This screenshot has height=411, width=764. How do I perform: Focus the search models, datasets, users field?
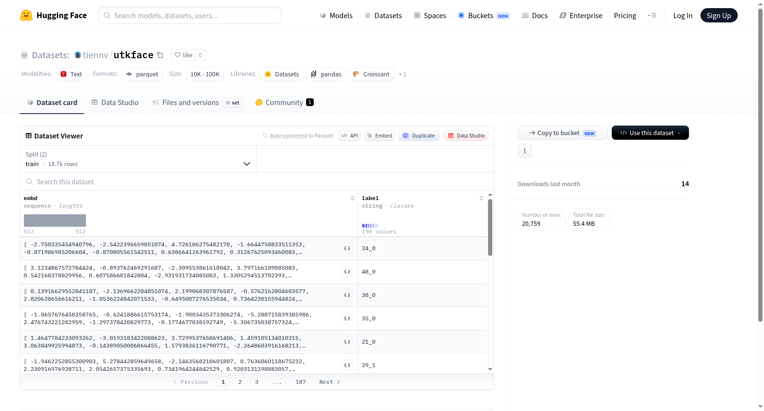(x=190, y=15)
